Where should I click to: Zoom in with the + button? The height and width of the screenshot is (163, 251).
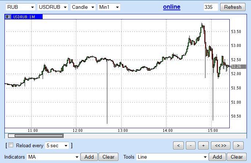tap(203, 145)
